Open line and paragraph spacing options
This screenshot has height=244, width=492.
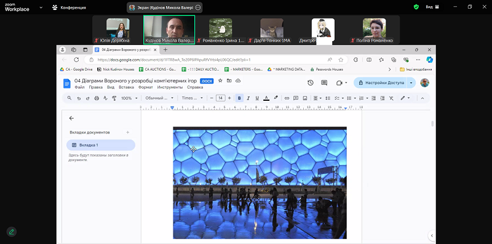click(x=328, y=98)
